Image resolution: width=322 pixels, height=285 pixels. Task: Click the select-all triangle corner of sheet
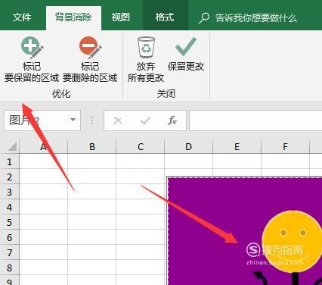pyautogui.click(x=12, y=146)
